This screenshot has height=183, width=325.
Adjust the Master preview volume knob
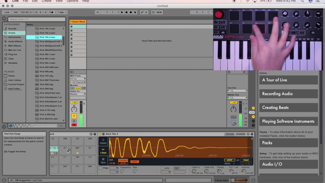click(x=233, y=123)
